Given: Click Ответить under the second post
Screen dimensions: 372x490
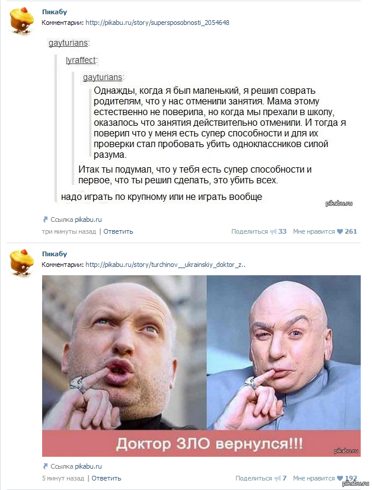Looking at the screenshot, I should pyautogui.click(x=106, y=478).
